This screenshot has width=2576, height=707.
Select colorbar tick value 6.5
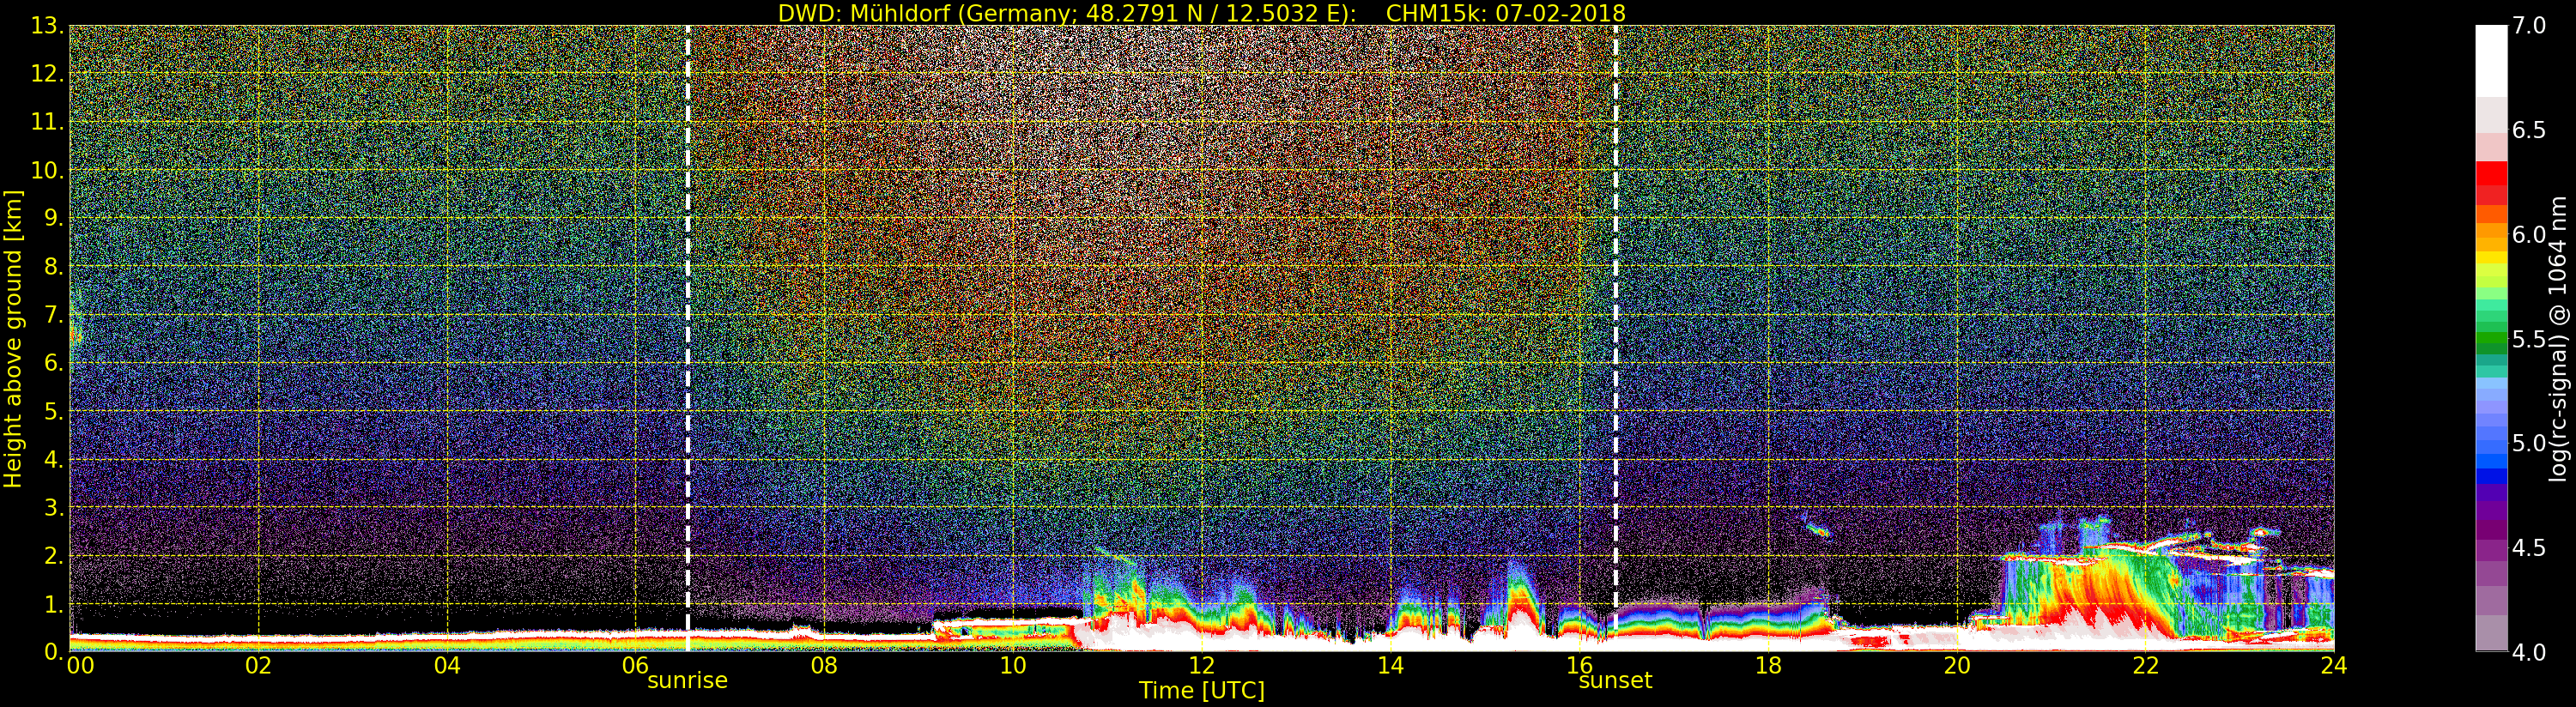2529,130
